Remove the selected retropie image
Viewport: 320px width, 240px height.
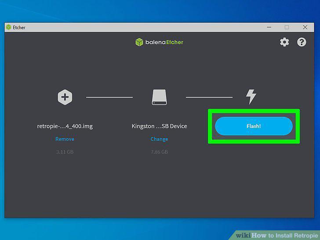(65, 139)
